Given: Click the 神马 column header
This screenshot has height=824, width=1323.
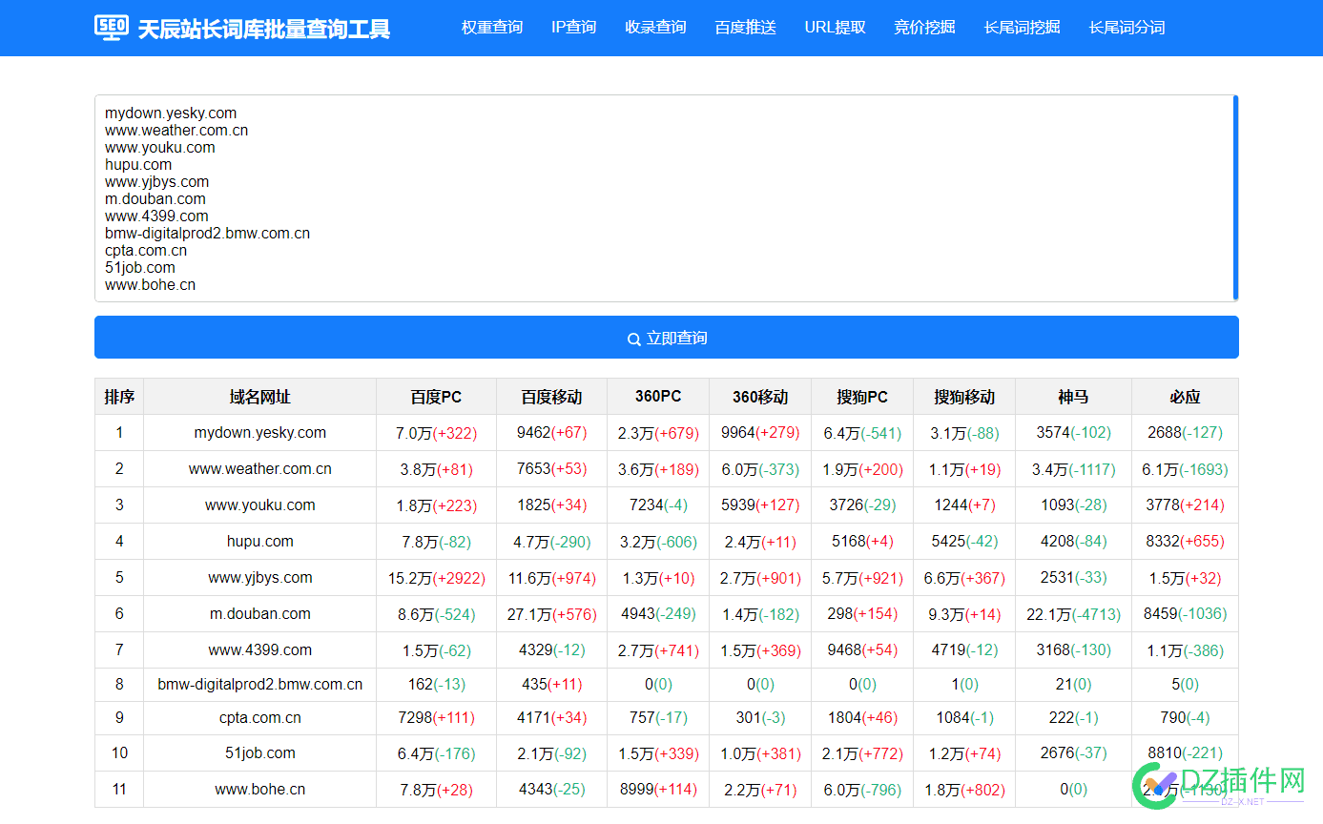Looking at the screenshot, I should [1074, 397].
